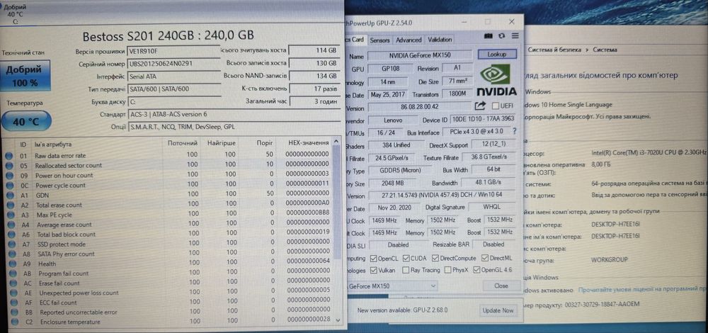Toggle the OpenCL checkbox
Screen dimensions: 708x333
click(373, 259)
